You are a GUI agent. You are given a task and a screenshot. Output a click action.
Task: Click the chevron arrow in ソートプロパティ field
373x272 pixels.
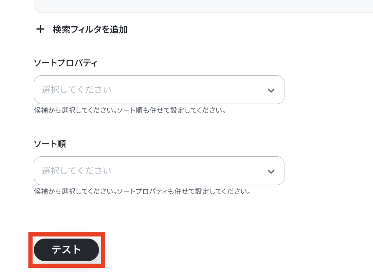click(271, 90)
